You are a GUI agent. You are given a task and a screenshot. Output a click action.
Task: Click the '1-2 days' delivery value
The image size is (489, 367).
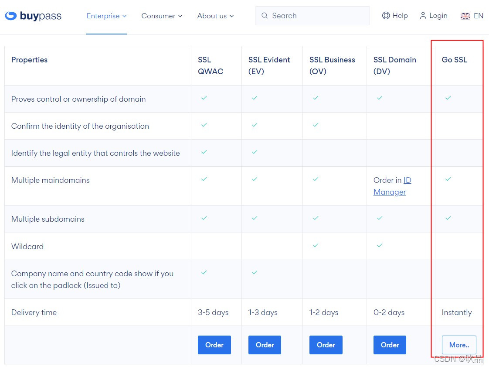tap(324, 312)
